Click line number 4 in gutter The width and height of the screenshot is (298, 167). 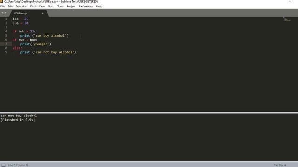[6, 32]
